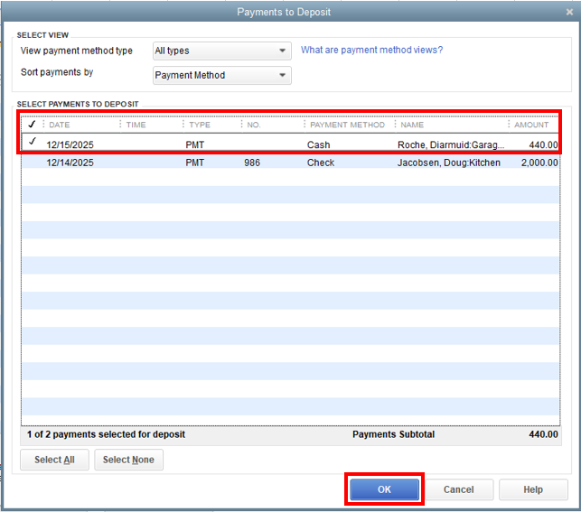The width and height of the screenshot is (581, 512).
Task: Confirm with the OK button
Action: pyautogui.click(x=384, y=489)
